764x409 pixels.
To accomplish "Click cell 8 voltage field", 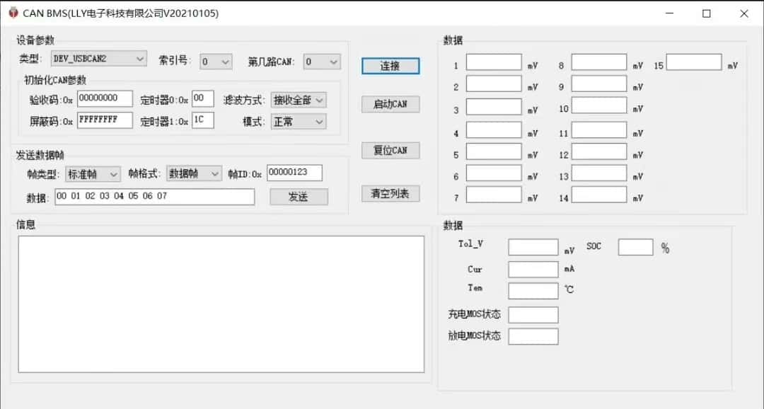I will point(599,62).
